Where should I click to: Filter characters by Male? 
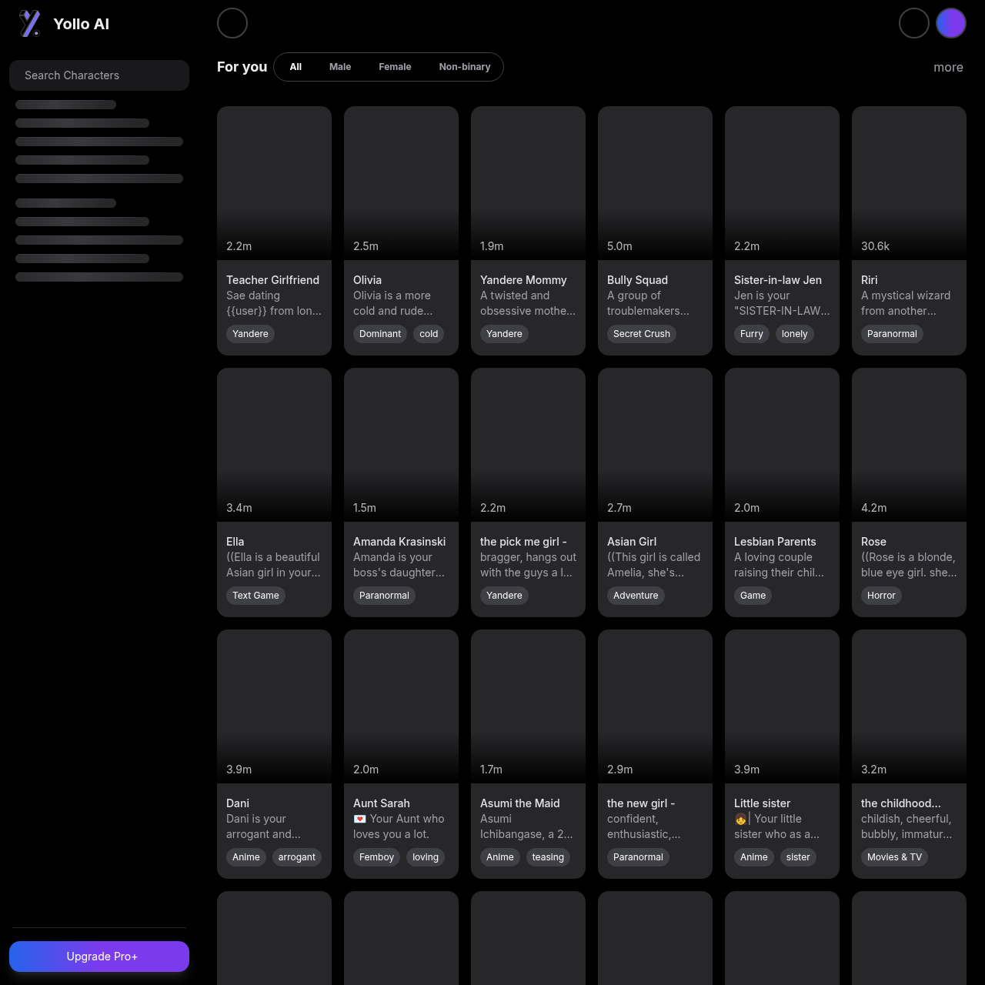(x=340, y=67)
